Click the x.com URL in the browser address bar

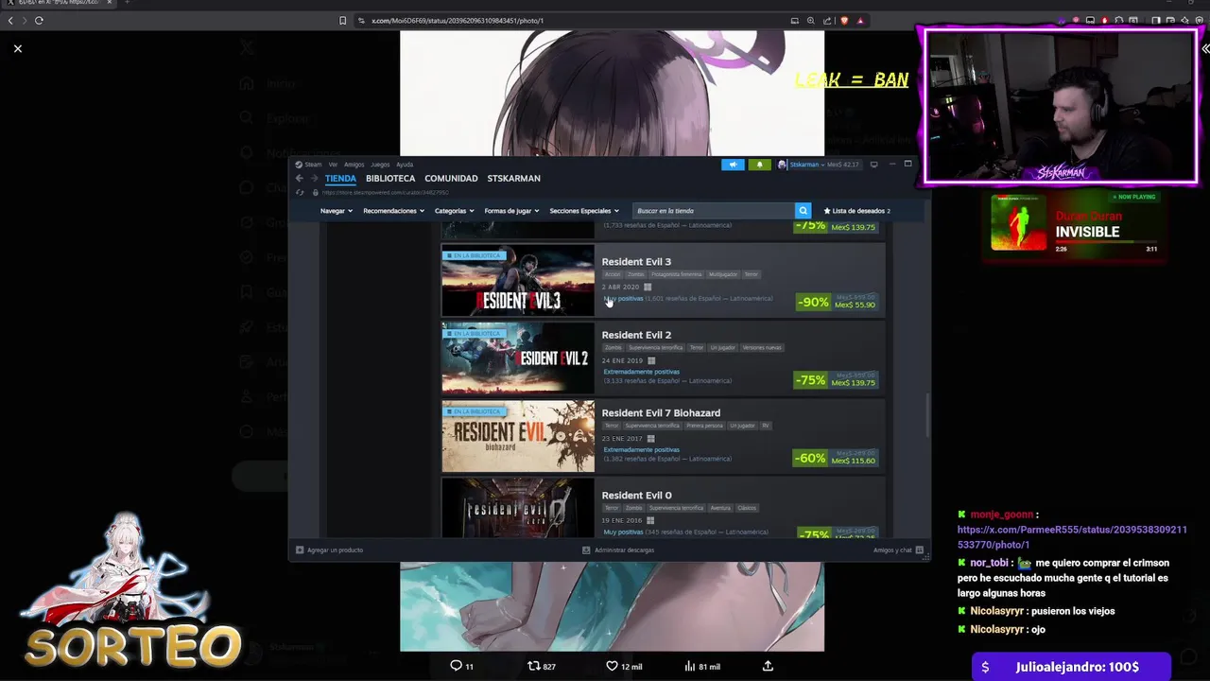pyautogui.click(x=458, y=20)
